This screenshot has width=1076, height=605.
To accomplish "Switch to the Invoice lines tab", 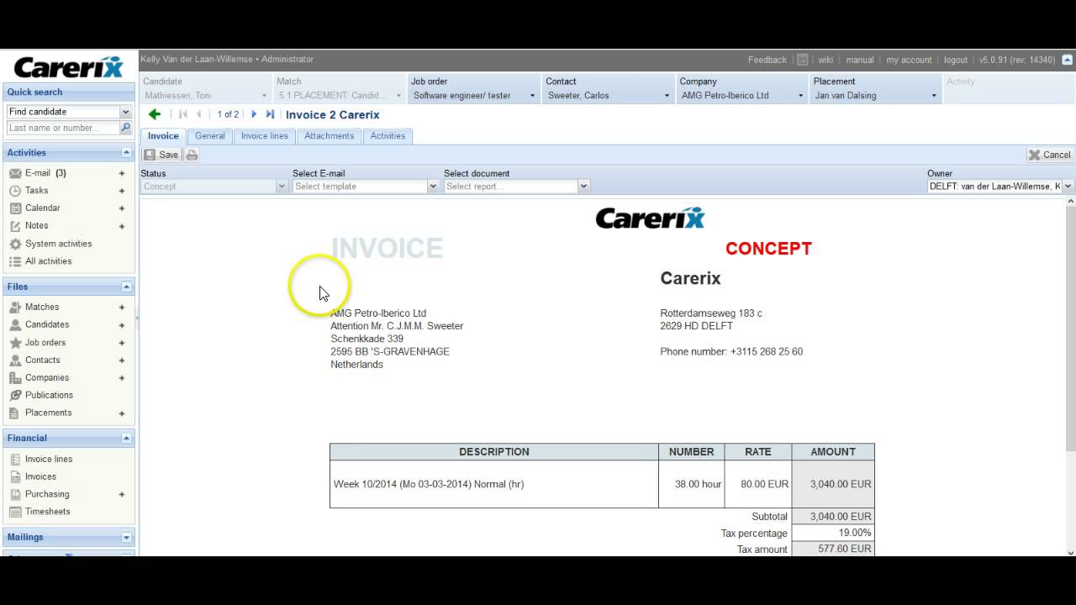I will (x=265, y=136).
